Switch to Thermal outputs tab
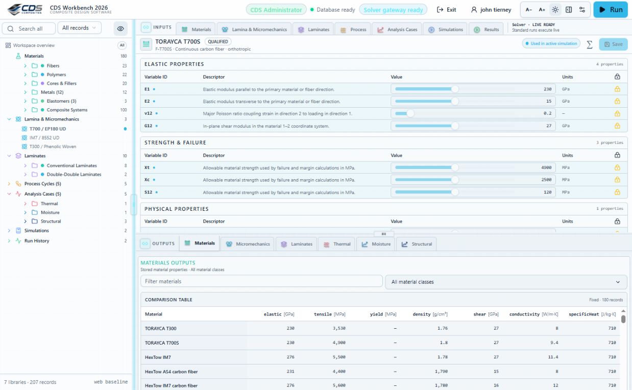The height and width of the screenshot is (390, 632). [336, 244]
